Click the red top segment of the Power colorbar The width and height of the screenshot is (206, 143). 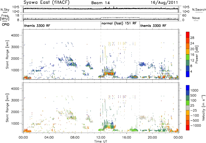[x=188, y=35]
